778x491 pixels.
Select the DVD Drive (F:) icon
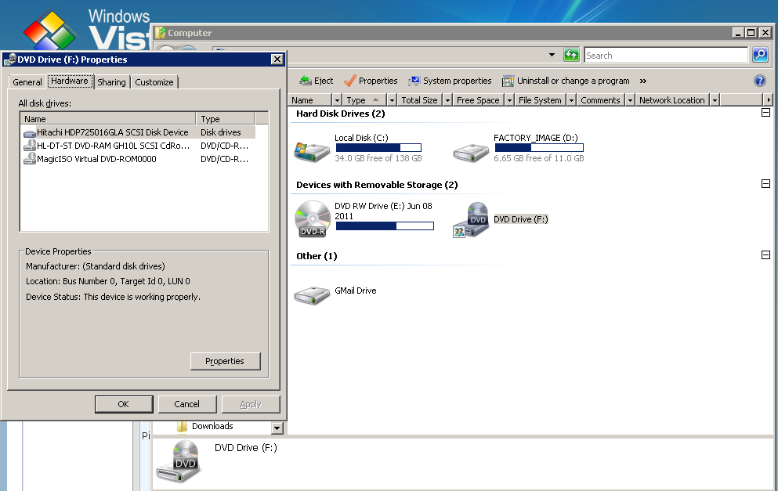[x=471, y=220]
